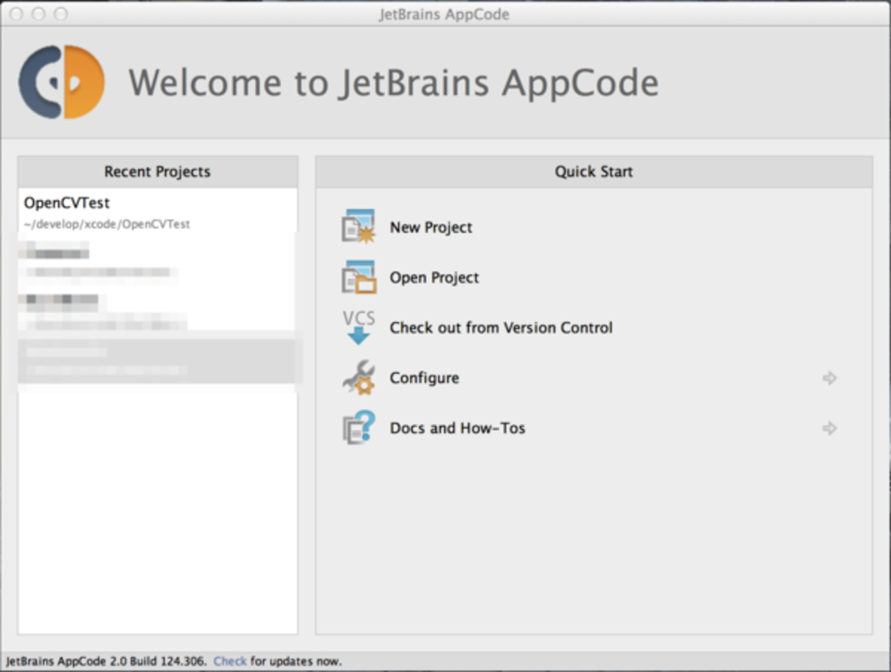This screenshot has width=891, height=672.
Task: Click the Quick Start panel header
Action: pos(594,172)
